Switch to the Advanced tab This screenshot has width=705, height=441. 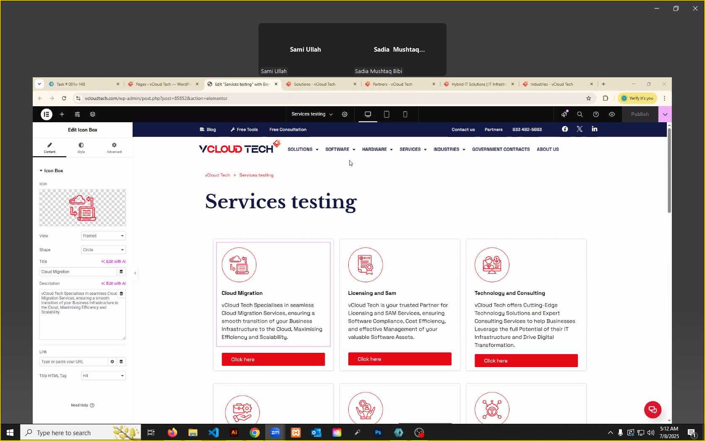coord(114,148)
